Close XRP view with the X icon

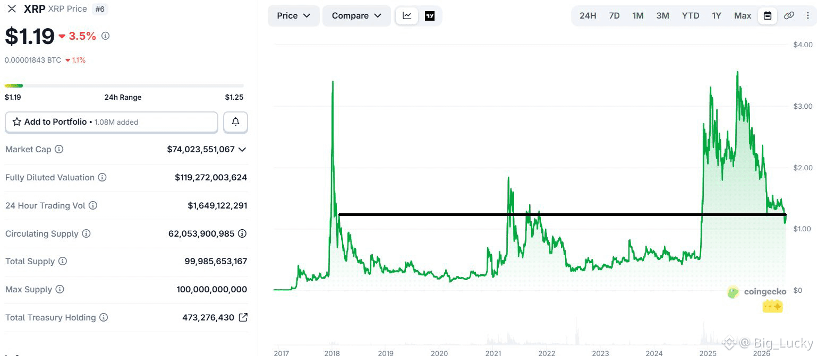[x=12, y=9]
